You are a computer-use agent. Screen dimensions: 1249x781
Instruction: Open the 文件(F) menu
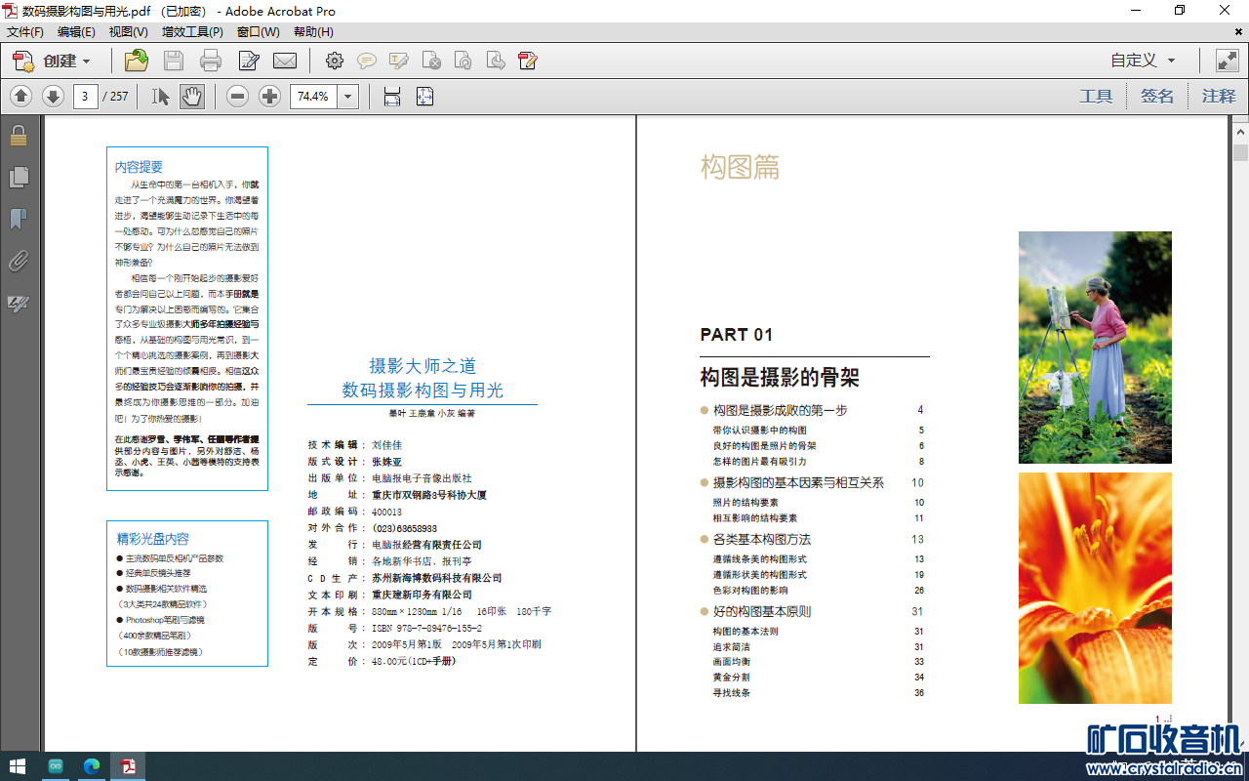click(25, 32)
